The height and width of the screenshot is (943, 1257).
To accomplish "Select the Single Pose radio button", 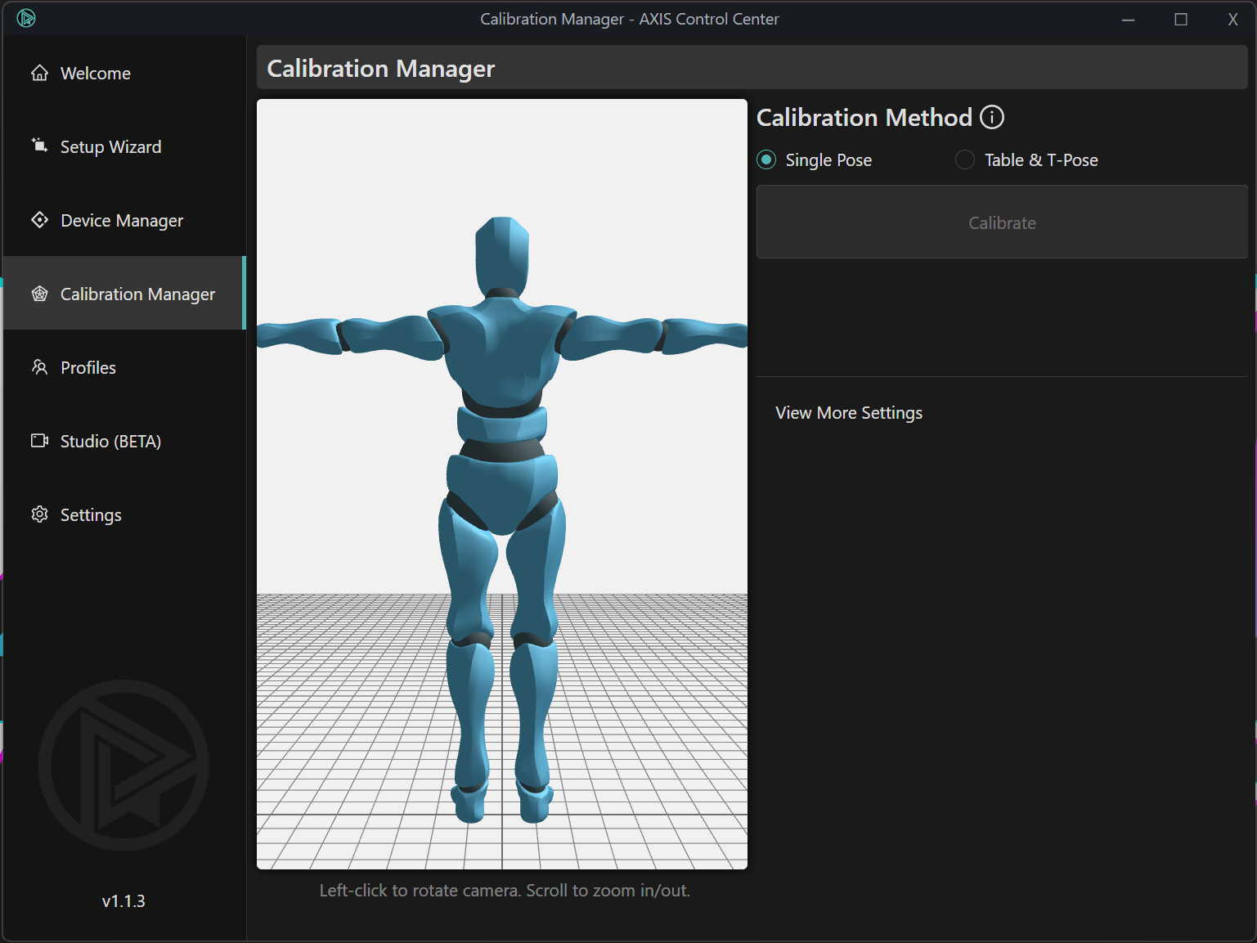I will coord(766,159).
